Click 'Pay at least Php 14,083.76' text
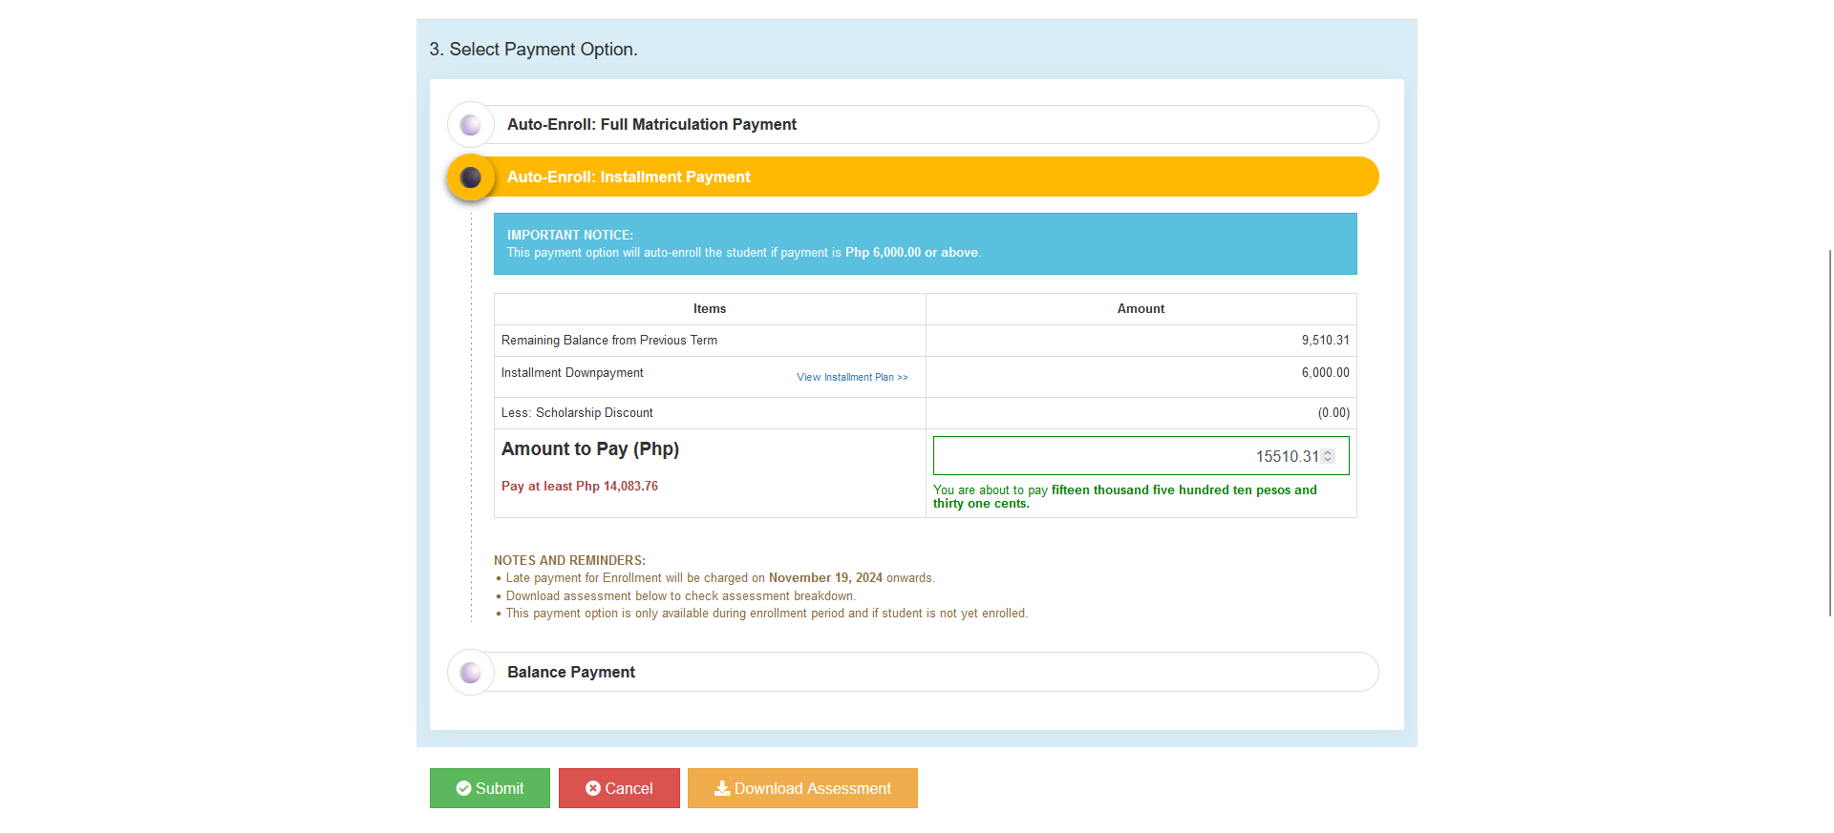Image resolution: width=1834 pixels, height=833 pixels. (580, 487)
